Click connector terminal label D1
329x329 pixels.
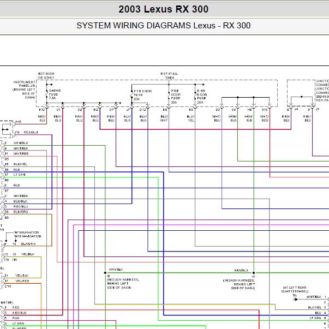58,110
